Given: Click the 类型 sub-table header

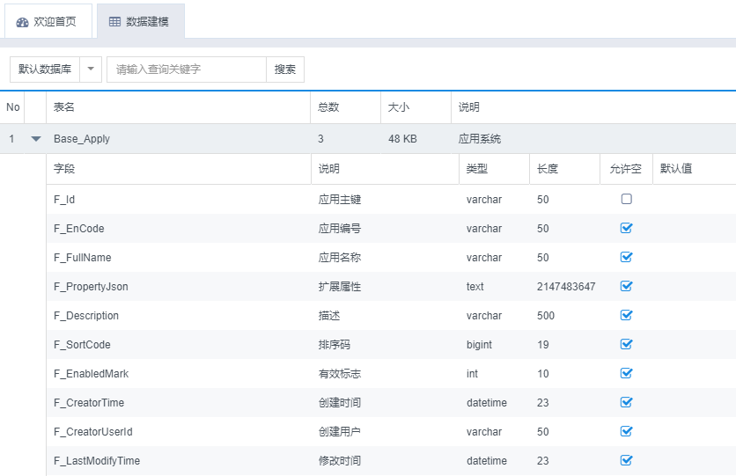Looking at the screenshot, I should pos(494,169).
